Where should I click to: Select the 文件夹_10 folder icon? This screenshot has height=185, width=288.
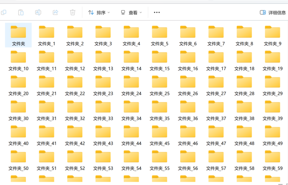[18, 57]
